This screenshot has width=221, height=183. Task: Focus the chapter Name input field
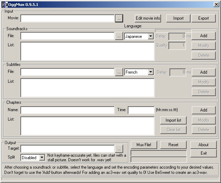coord(67,110)
